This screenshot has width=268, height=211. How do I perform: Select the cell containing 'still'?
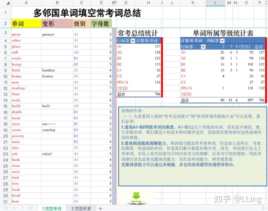(26, 52)
